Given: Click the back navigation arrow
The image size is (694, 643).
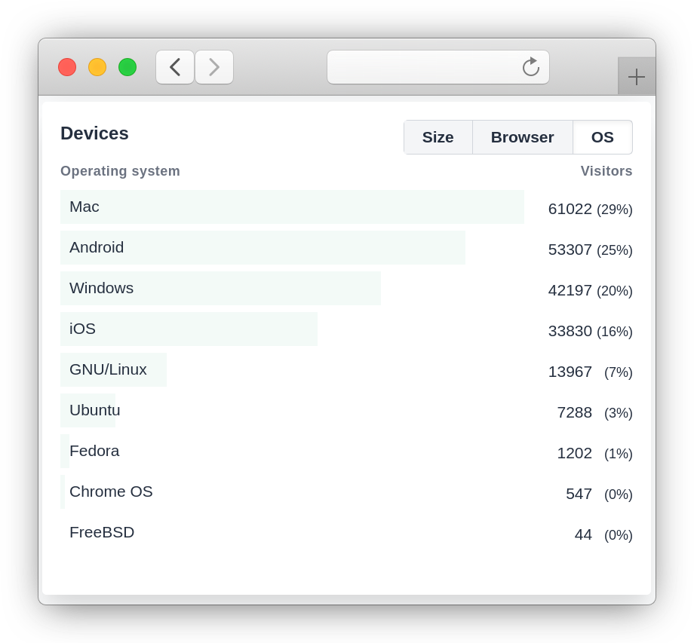Looking at the screenshot, I should [x=174, y=67].
